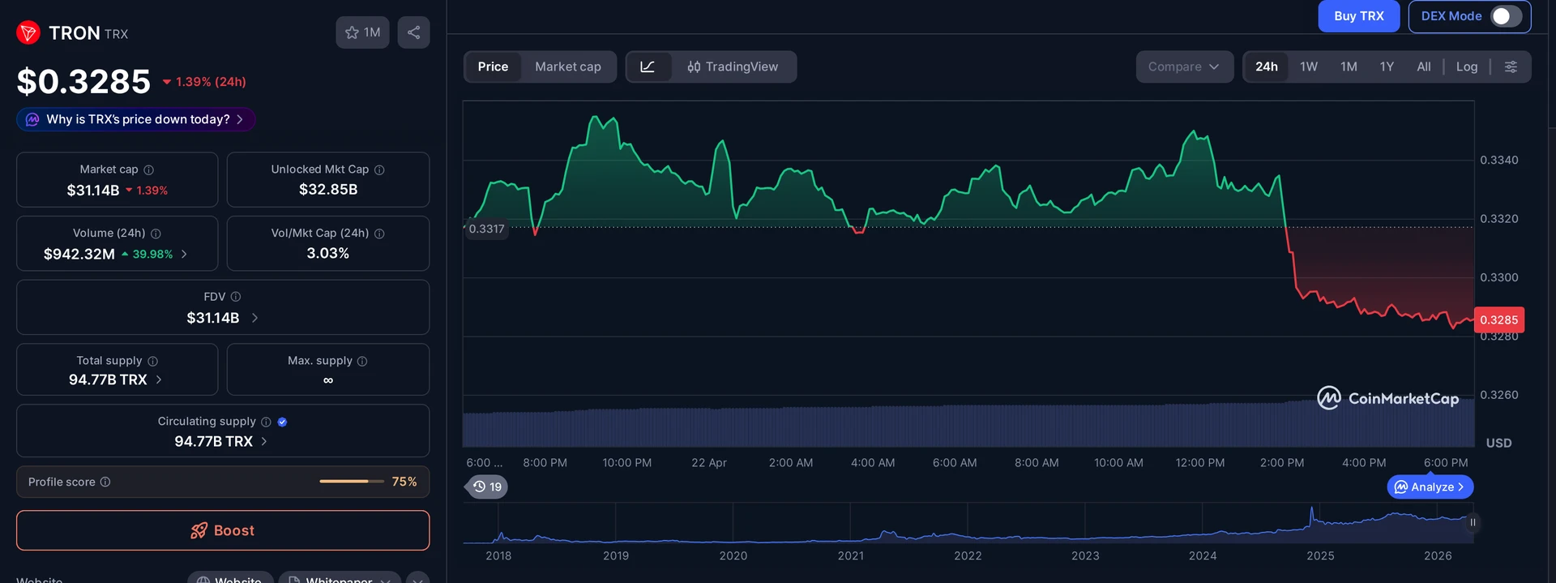
Task: Expand FDV details chevron
Action: [254, 318]
